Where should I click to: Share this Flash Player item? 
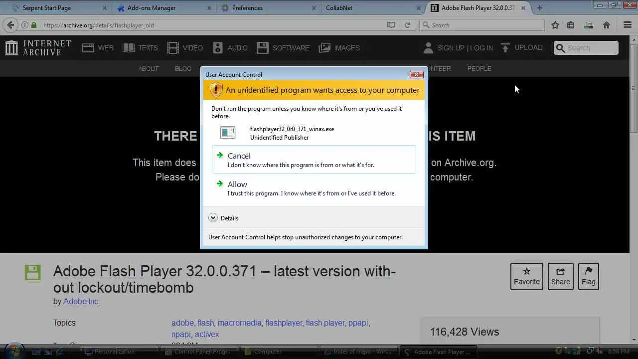(x=560, y=276)
